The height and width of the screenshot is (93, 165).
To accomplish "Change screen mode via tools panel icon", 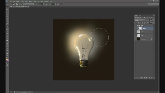I will (7, 65).
